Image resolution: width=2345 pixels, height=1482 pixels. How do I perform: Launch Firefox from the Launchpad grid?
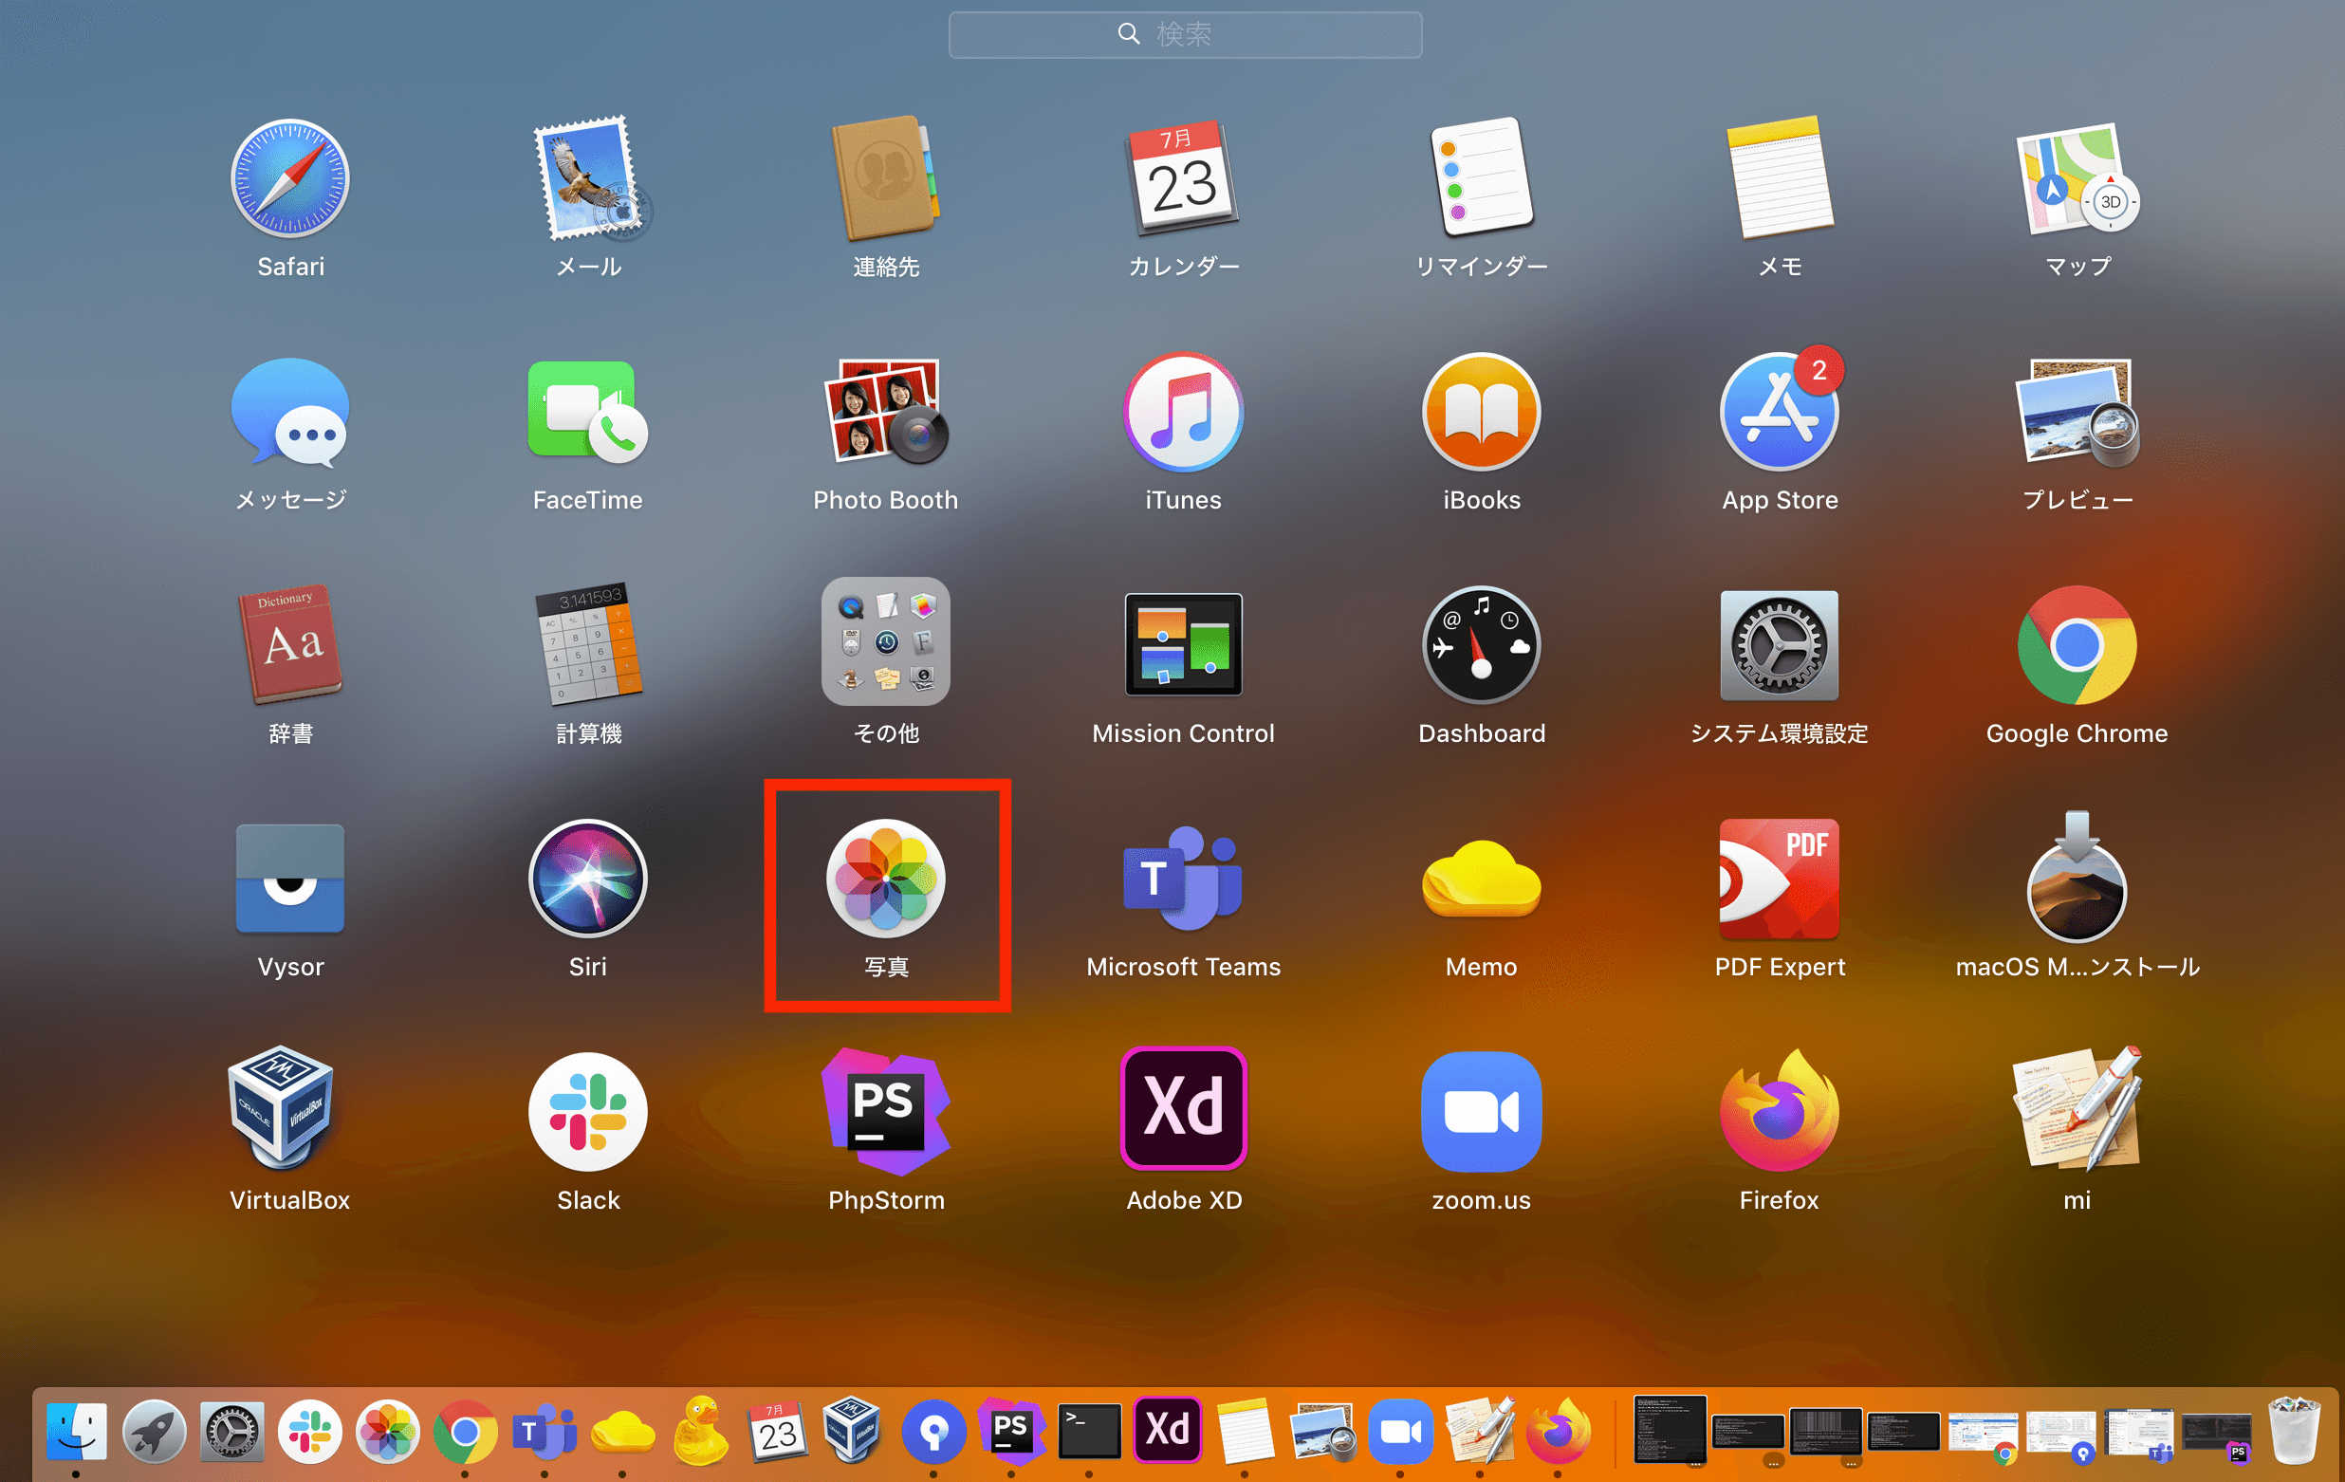pyautogui.click(x=1779, y=1112)
